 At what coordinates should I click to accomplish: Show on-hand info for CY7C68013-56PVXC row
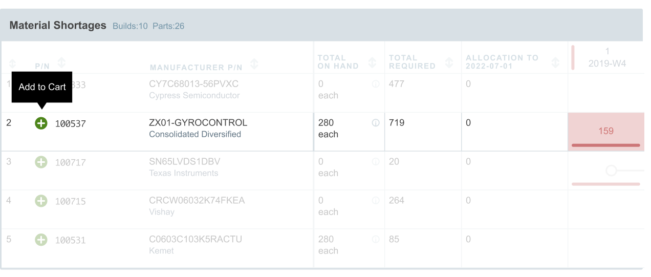click(376, 84)
